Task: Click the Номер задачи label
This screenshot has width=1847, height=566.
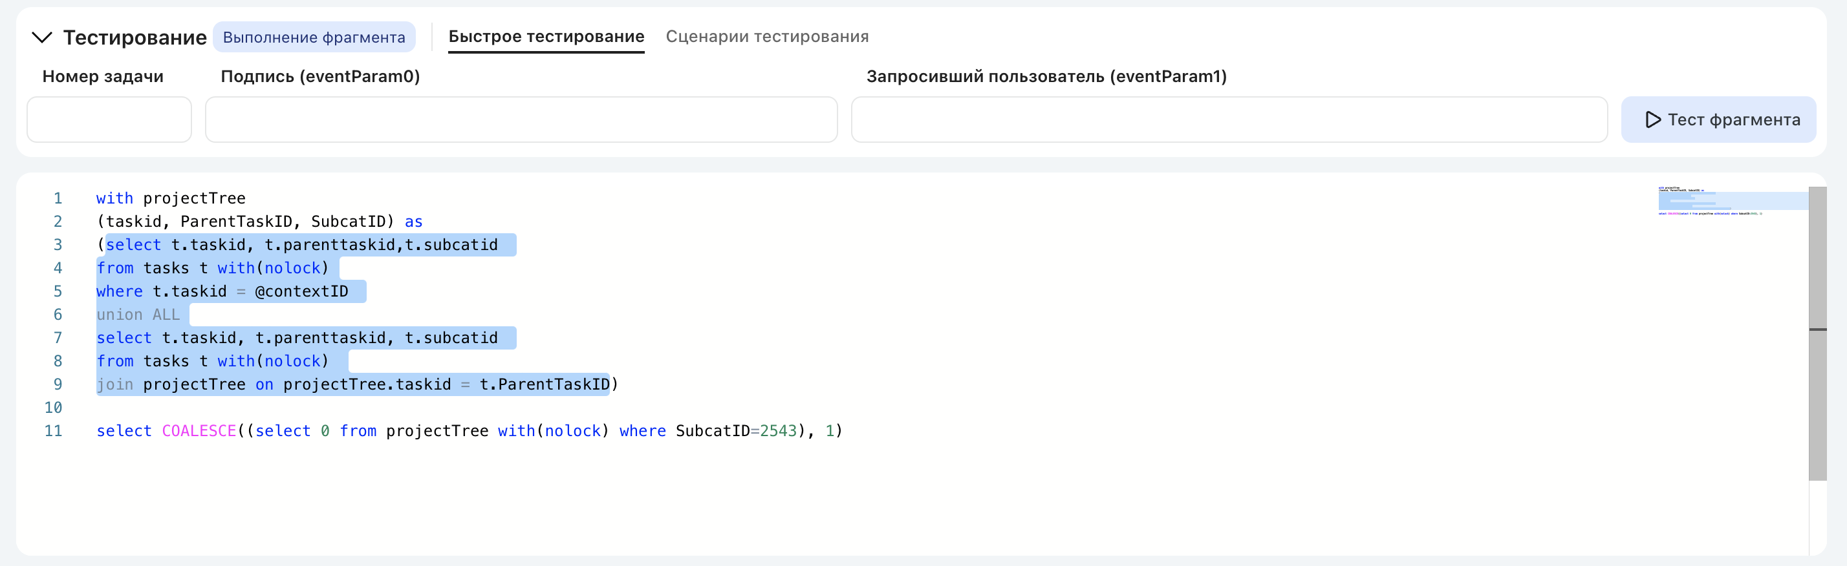Action: point(103,77)
